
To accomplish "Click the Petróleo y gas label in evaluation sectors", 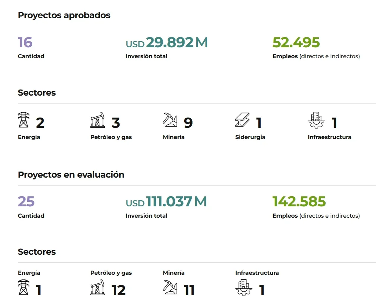I will tap(111, 273).
